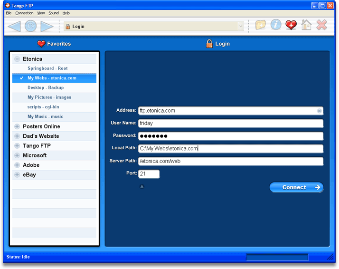Expand the eBay group

point(17,174)
